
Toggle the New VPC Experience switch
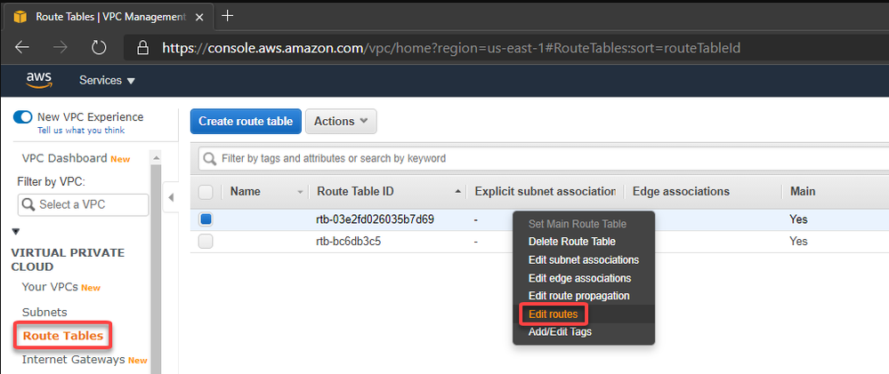coord(23,117)
